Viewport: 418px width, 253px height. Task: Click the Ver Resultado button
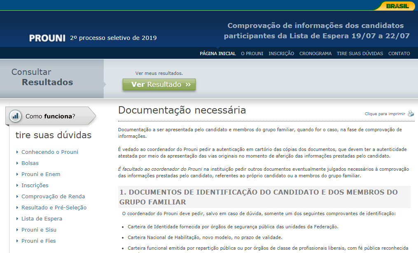tap(159, 84)
